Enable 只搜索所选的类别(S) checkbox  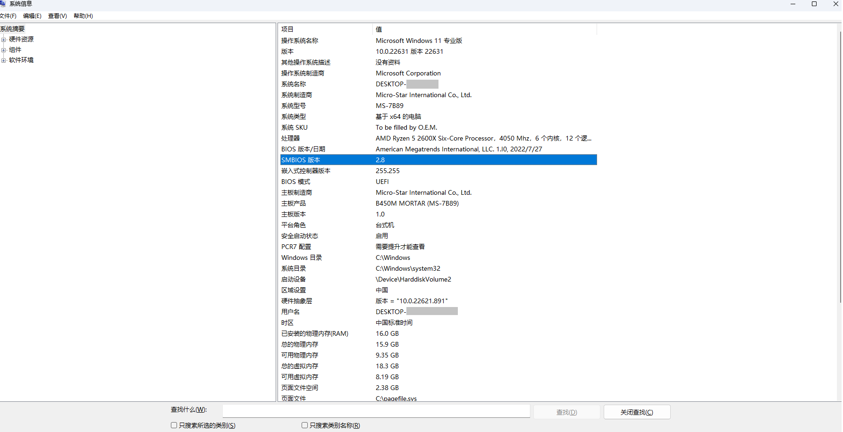[x=174, y=425]
